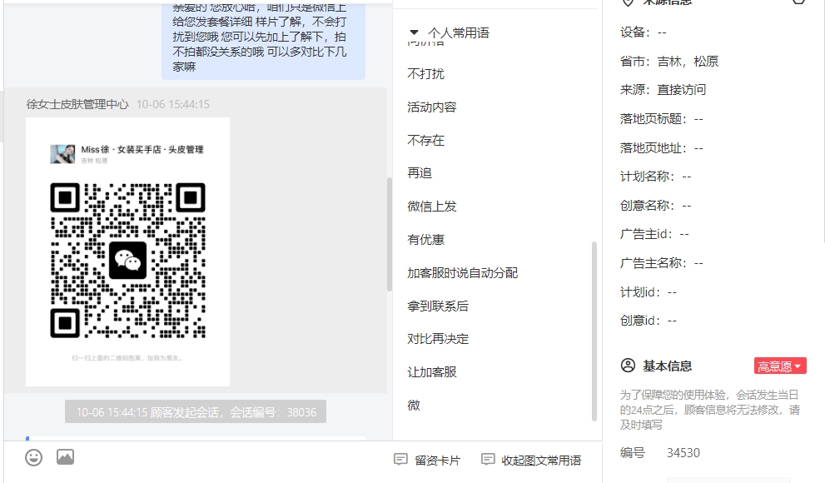Click the 落地页标题 field row
The width and height of the screenshot is (825, 483).
(x=661, y=119)
